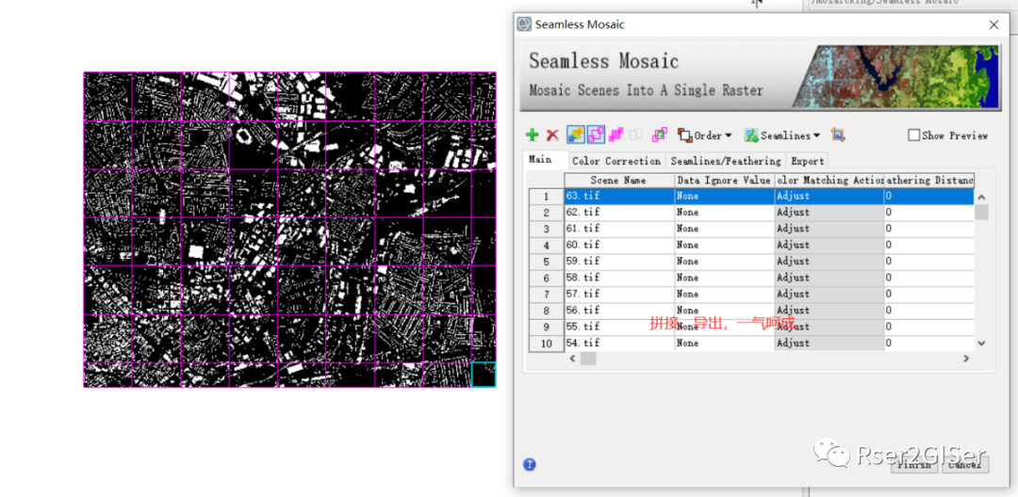Click Data Ignore Value None for 57.tif
The height and width of the screenshot is (497, 1018).
tap(725, 294)
